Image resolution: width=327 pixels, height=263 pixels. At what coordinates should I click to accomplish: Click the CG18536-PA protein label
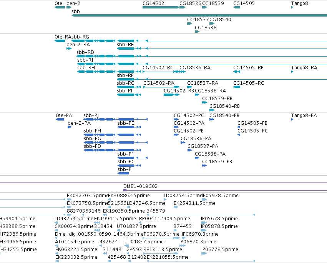196,139
